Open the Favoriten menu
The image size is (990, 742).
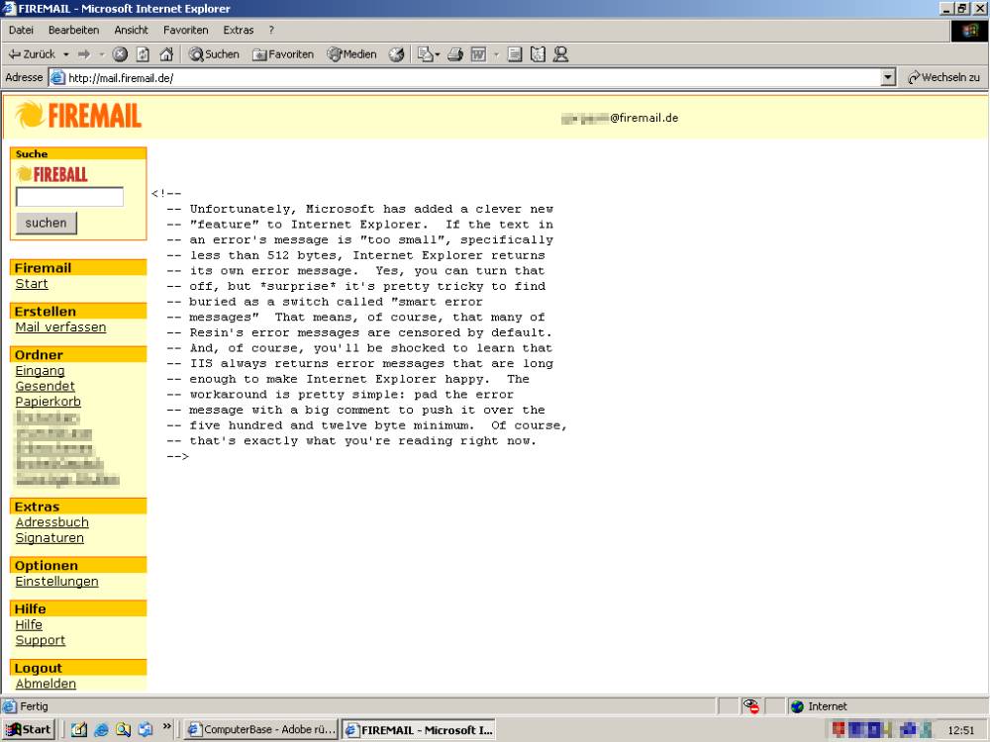[x=186, y=30]
